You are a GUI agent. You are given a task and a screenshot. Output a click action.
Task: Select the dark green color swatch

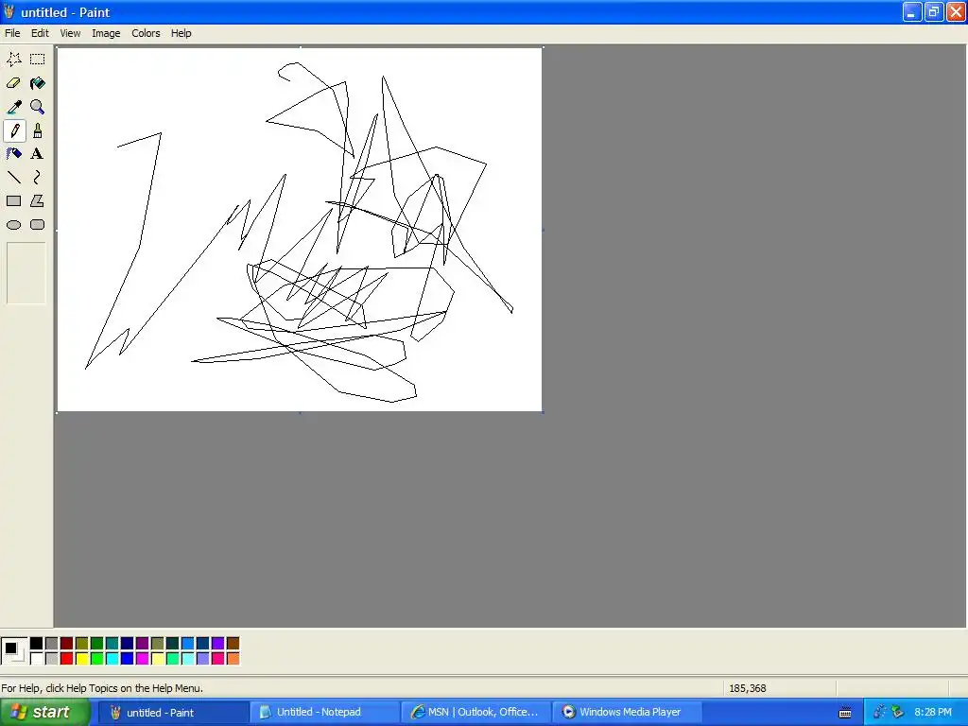(x=97, y=644)
